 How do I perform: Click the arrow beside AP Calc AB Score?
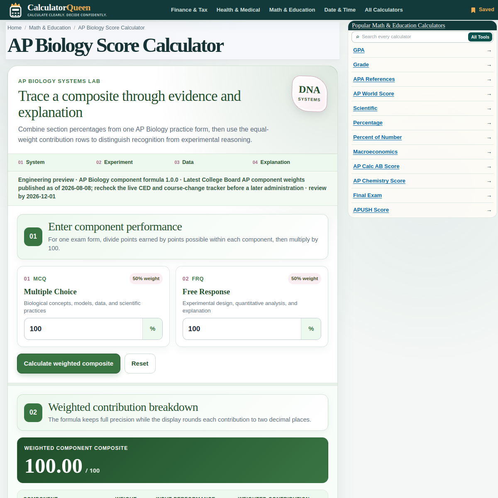(489, 167)
